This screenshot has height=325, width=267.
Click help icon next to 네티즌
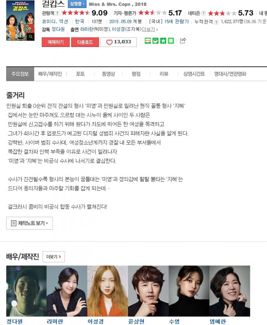tap(204, 13)
